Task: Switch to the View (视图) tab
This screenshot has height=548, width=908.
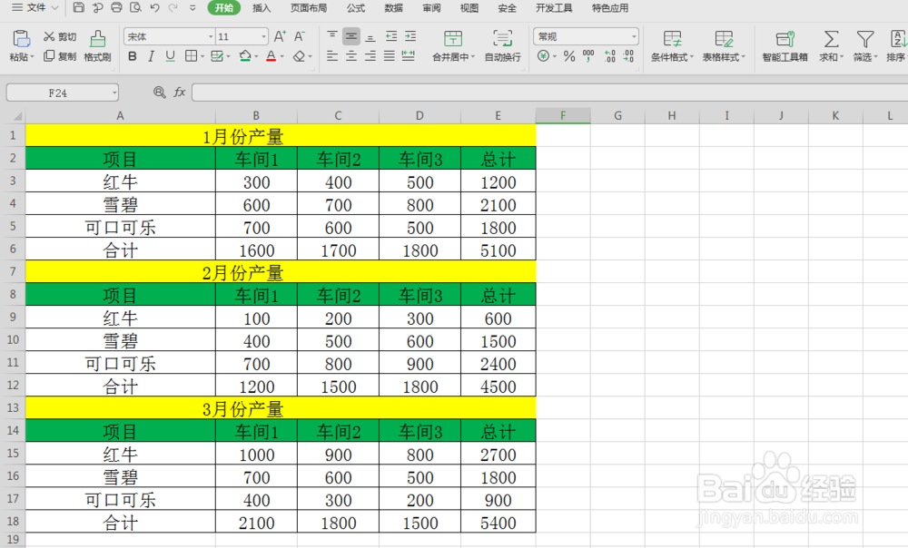Action: click(469, 8)
